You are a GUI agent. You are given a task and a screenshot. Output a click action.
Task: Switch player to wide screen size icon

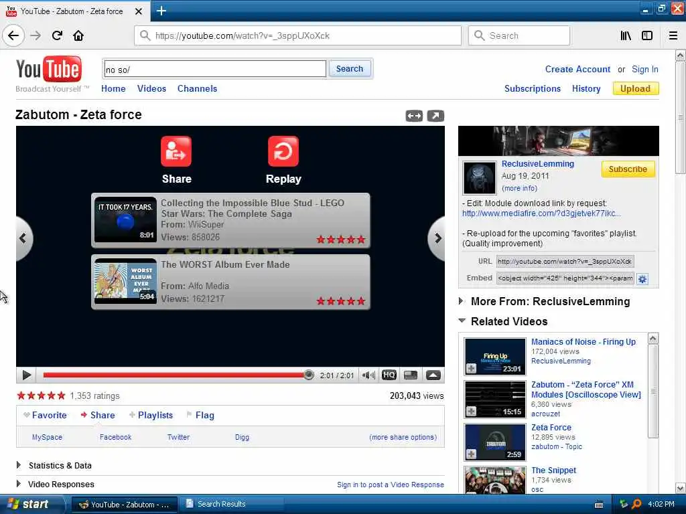coord(411,375)
